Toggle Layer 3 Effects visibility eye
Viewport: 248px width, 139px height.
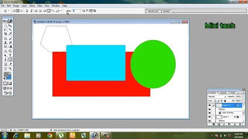point(210,109)
